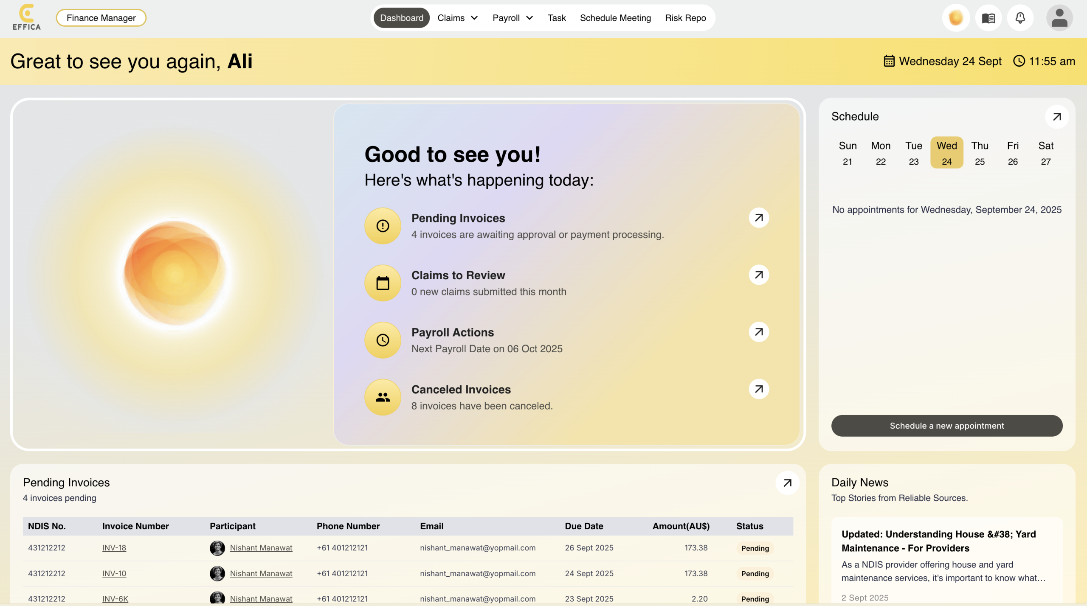Open Pending Invoices summary arrow
The width and height of the screenshot is (1087, 606).
point(759,218)
